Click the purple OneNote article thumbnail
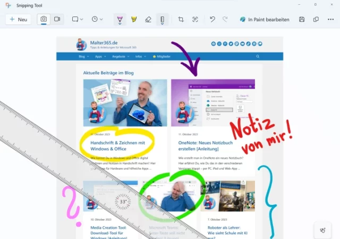340x239 pixels. pos(213,103)
